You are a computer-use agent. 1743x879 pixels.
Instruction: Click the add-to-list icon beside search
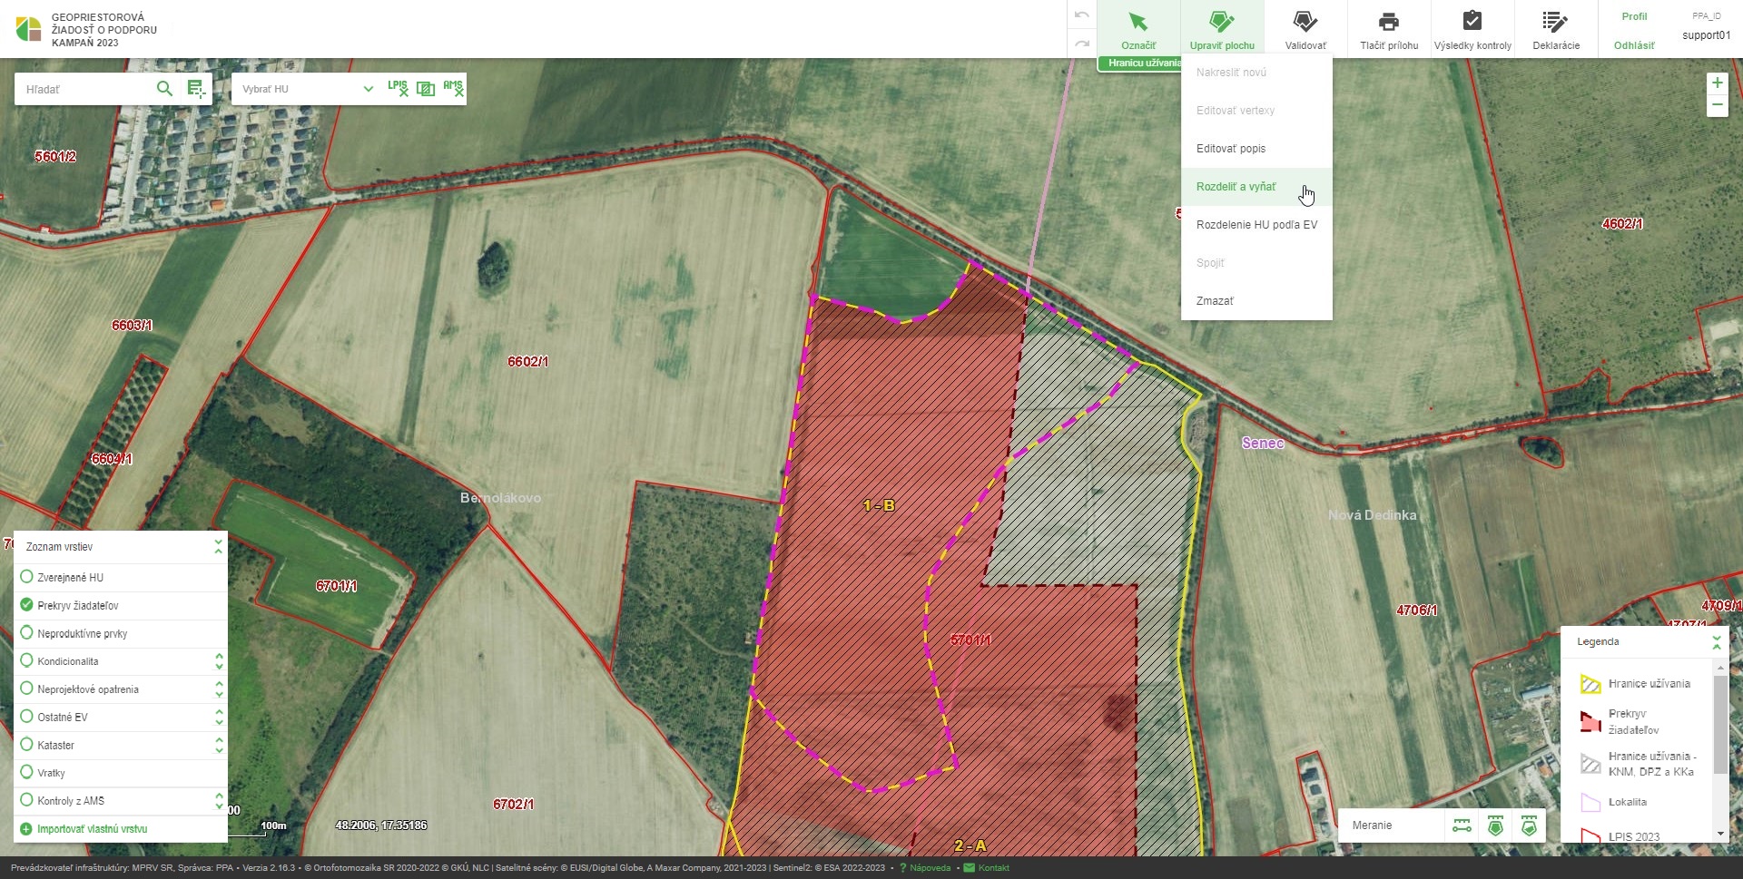tap(195, 89)
